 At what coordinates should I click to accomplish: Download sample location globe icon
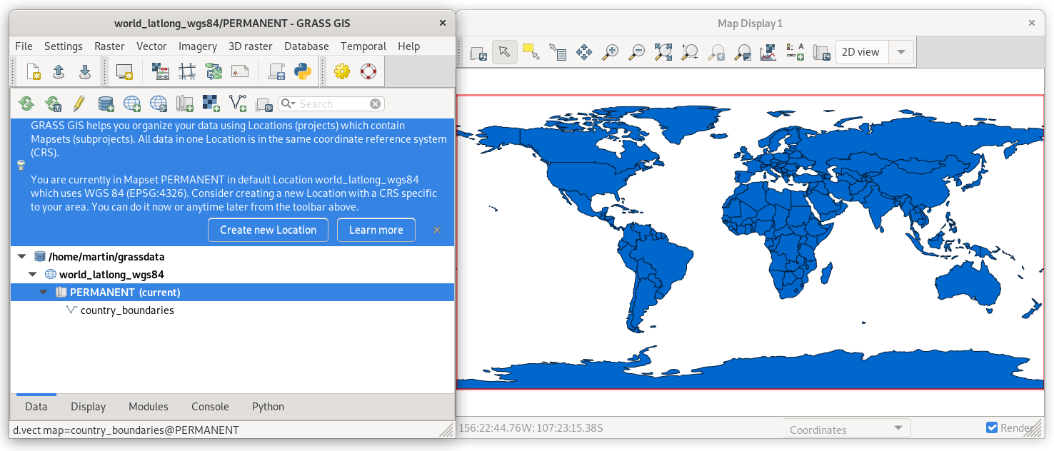point(159,104)
